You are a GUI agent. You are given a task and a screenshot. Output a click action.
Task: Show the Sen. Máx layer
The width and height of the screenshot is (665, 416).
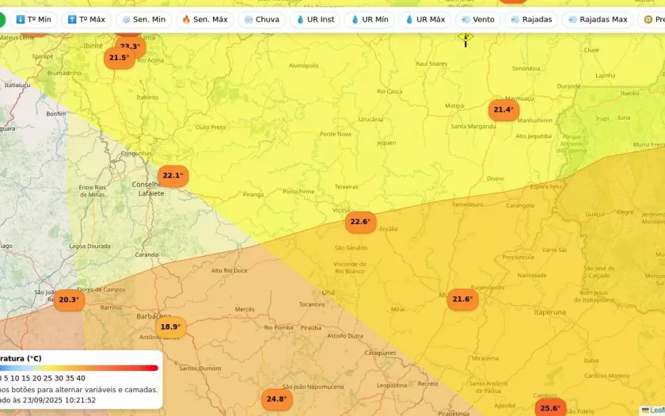(x=204, y=20)
